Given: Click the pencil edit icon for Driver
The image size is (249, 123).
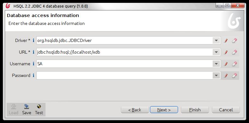Looking at the screenshot, I should coord(226,41).
